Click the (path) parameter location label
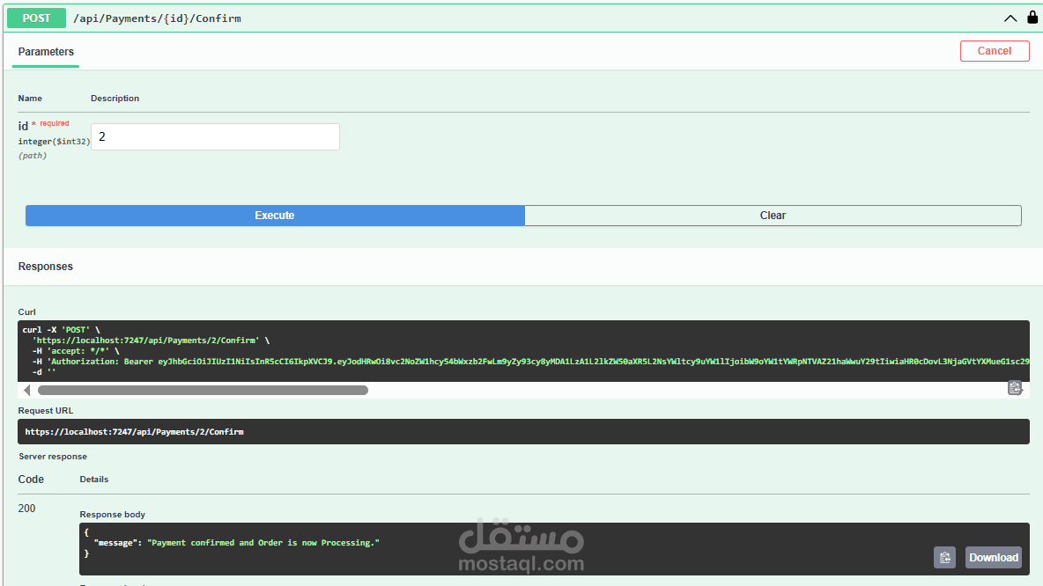Image resolution: width=1043 pixels, height=586 pixels. point(32,156)
